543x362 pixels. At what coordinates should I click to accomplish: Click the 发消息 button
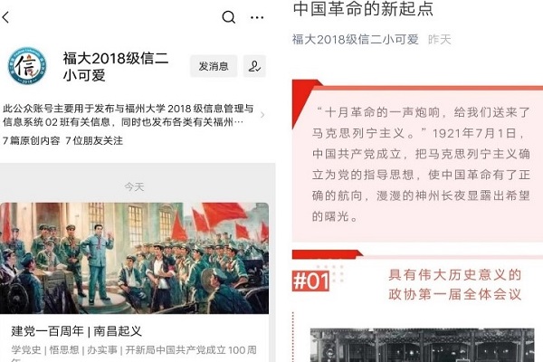[x=214, y=66]
